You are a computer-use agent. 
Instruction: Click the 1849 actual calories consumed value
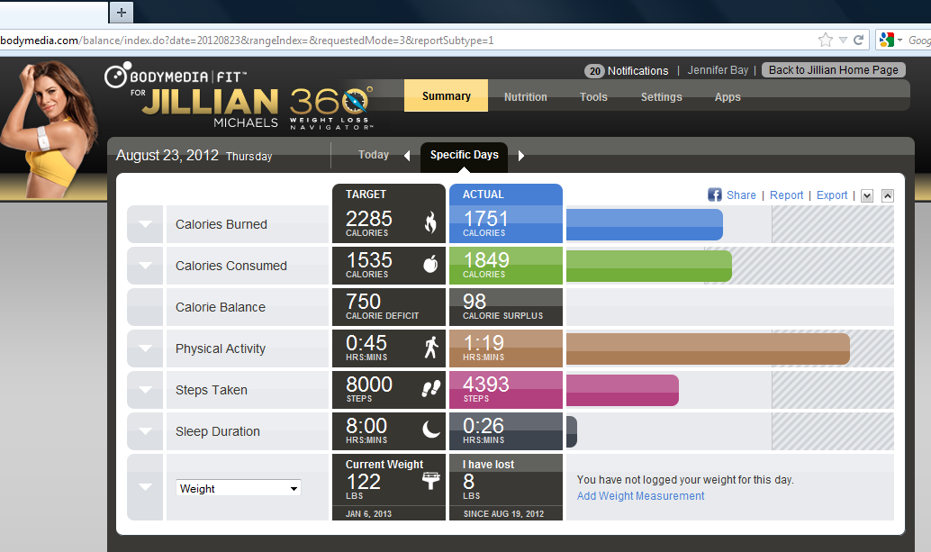pos(486,260)
